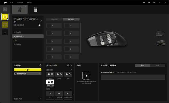This screenshot has height=103, width=169.
Task: Open the help question mark icon
Action: (x=149, y=2)
